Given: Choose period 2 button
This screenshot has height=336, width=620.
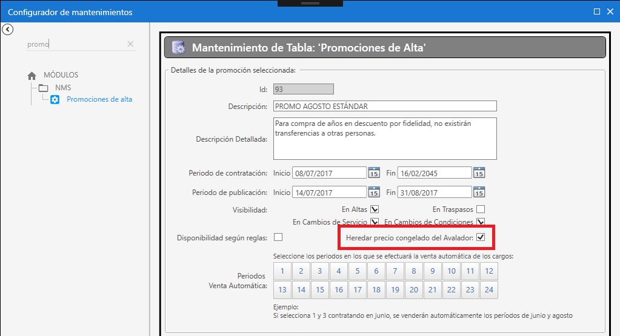Looking at the screenshot, I should (x=301, y=271).
